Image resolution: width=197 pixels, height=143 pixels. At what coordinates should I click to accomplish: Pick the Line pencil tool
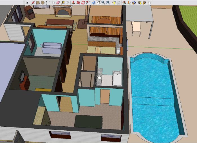point(33,3)
